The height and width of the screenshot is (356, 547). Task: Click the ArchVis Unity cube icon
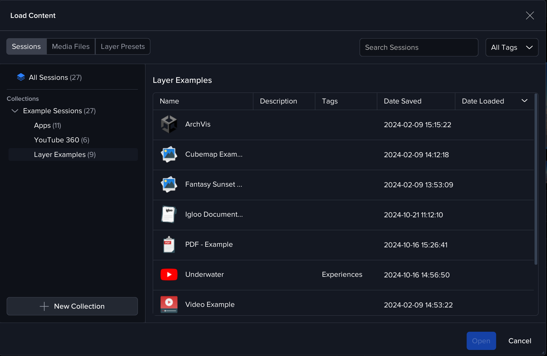pos(169,124)
